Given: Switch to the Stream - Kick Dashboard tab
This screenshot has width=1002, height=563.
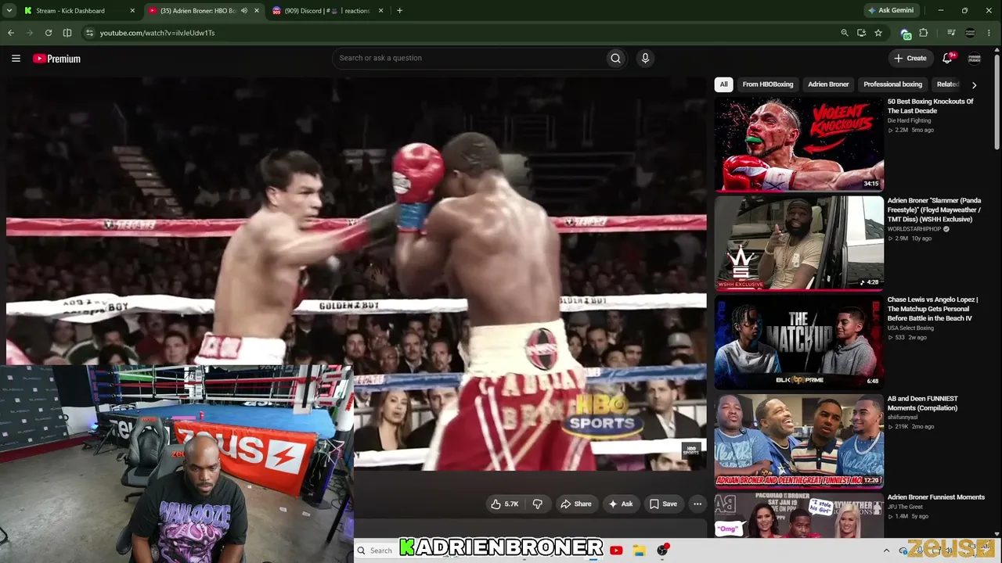Looking at the screenshot, I should tap(70, 11).
